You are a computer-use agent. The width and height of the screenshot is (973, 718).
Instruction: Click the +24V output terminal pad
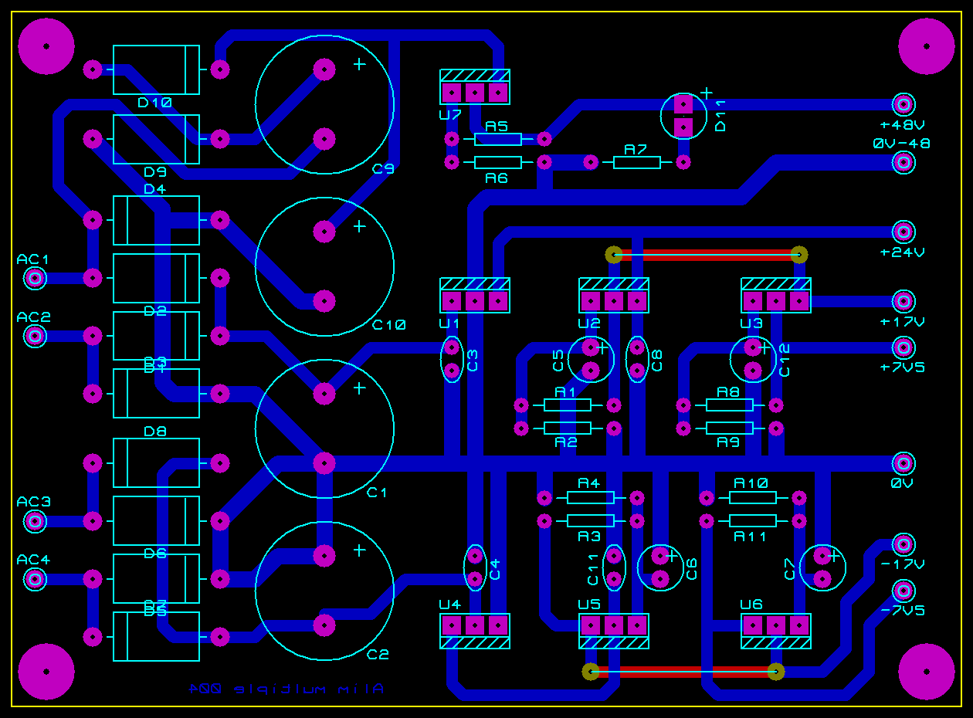pos(903,232)
